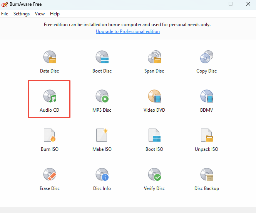Open the BDMV disc tool

pyautogui.click(x=206, y=97)
